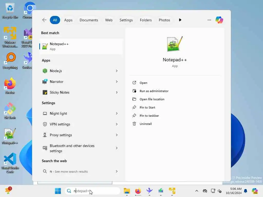263x197 pixels.
Task: Switch to the Photos filter tab
Action: [164, 20]
